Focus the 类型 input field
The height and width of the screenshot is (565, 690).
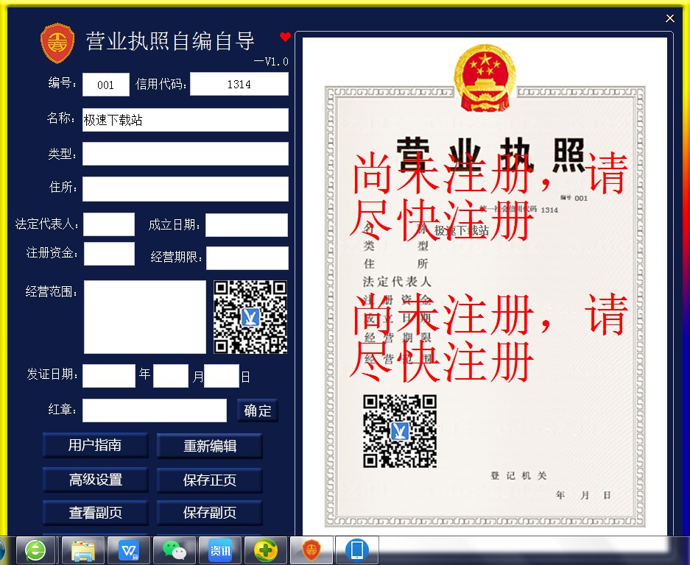tap(186, 154)
